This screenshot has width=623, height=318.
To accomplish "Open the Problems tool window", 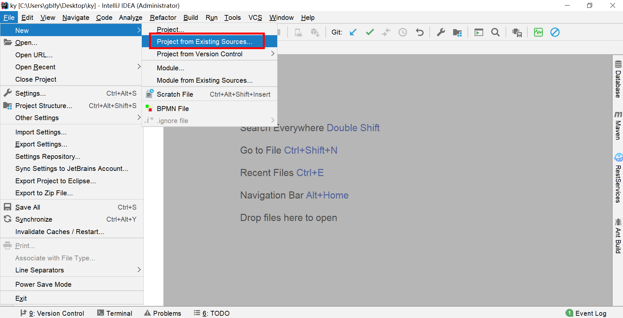I will (x=163, y=313).
